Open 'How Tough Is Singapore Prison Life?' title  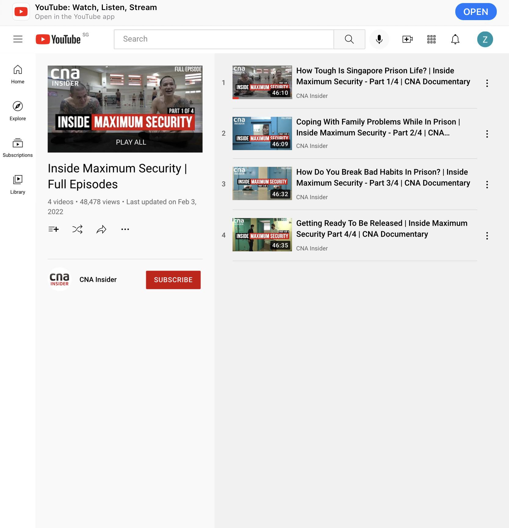[x=383, y=76]
